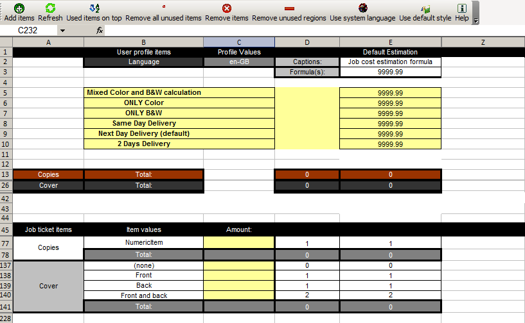Image resolution: width=525 pixels, height=323 pixels.
Task: Open the Help toolbar item
Action: pos(461,8)
